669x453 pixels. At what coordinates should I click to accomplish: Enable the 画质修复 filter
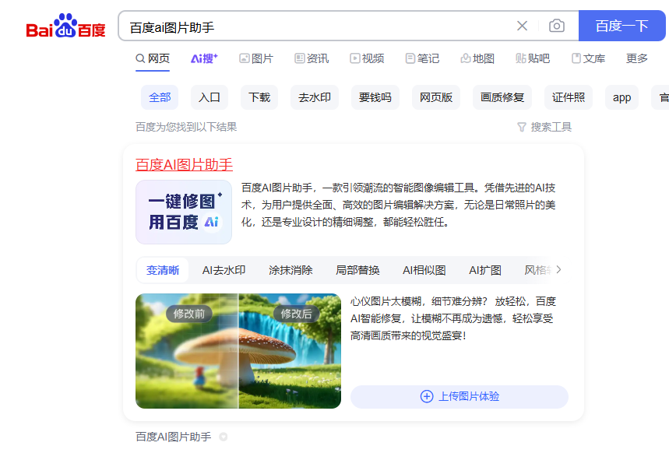[502, 97]
